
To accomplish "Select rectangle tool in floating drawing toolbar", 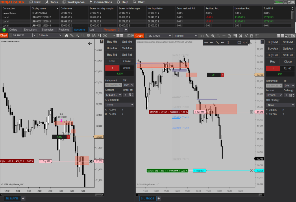I will point(239,43).
